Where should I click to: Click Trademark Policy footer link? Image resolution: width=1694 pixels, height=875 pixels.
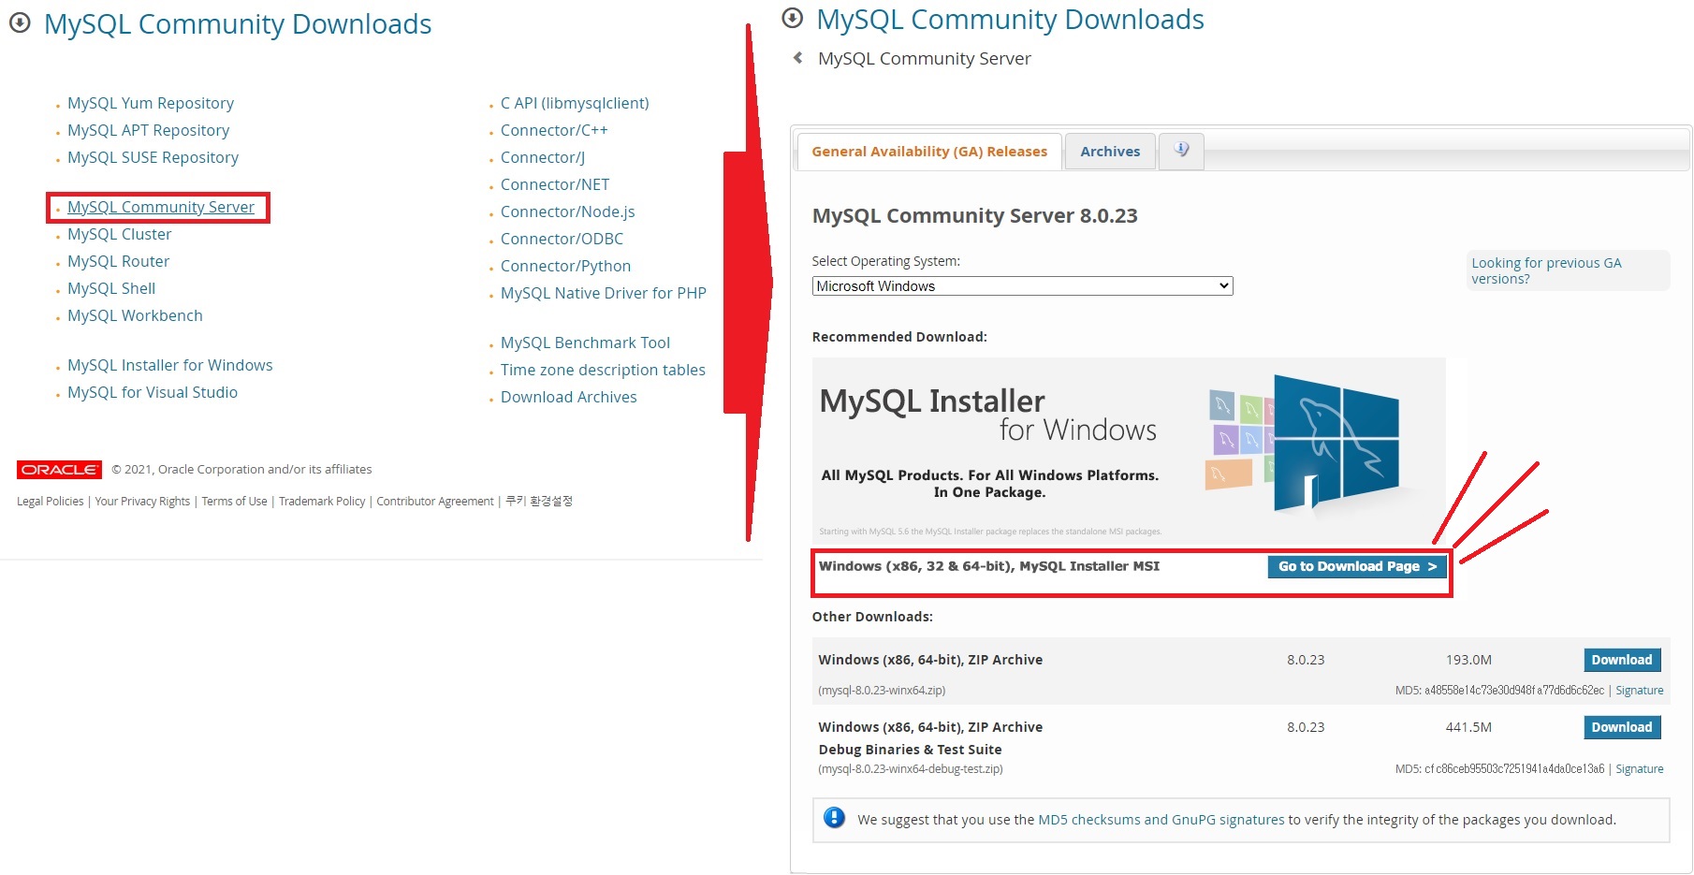point(322,502)
